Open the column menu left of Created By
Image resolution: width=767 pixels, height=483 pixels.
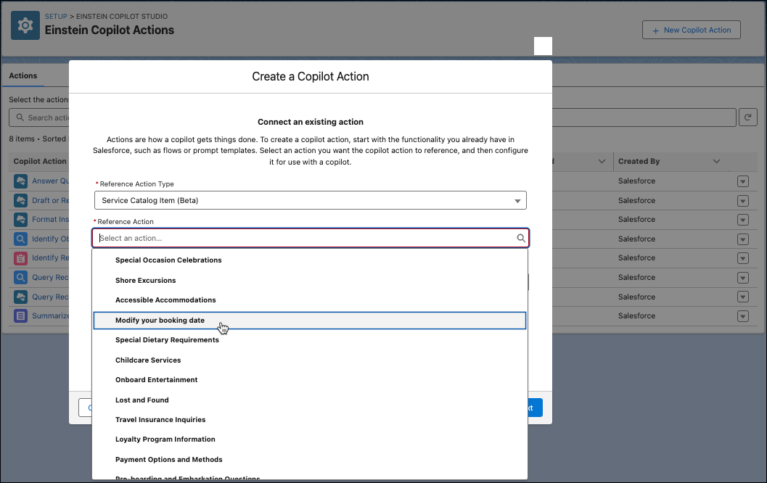[602, 161]
